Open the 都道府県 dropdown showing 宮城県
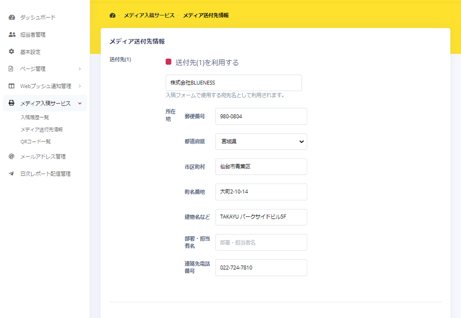The height and width of the screenshot is (318, 461). tap(261, 141)
